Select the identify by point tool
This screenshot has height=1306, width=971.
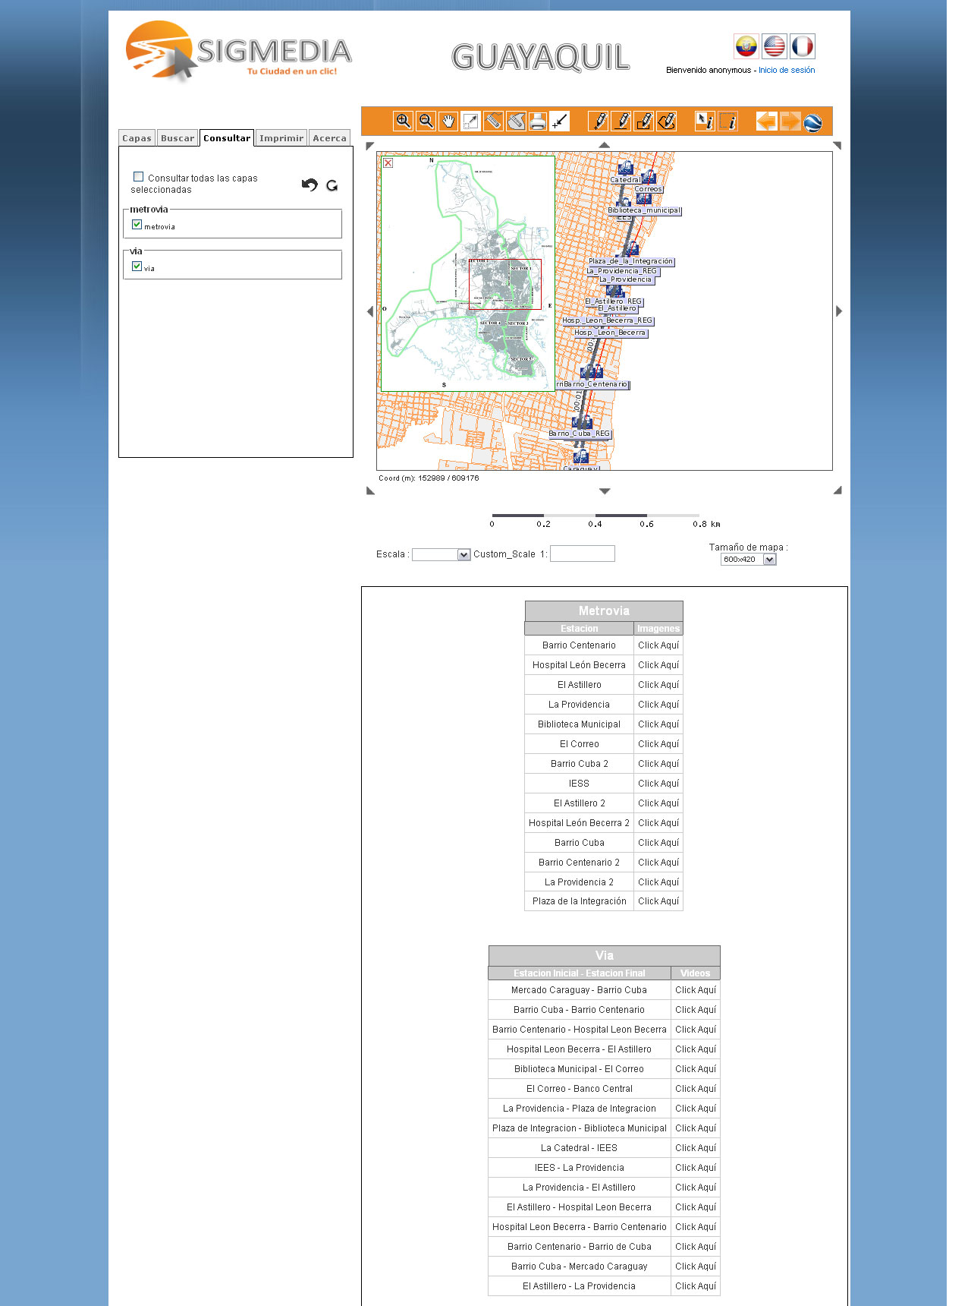click(705, 121)
